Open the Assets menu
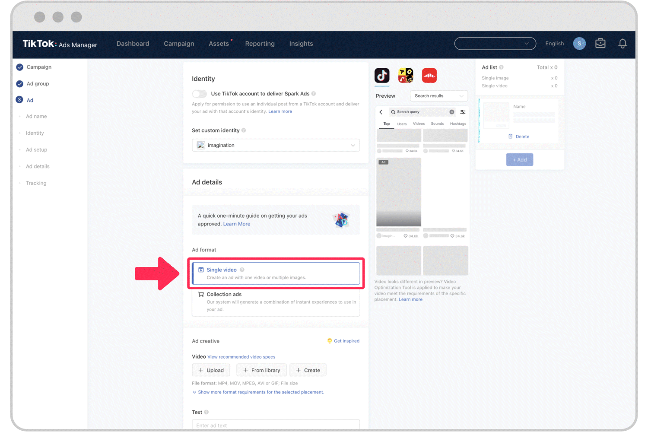This screenshot has height=432, width=648. [x=219, y=44]
